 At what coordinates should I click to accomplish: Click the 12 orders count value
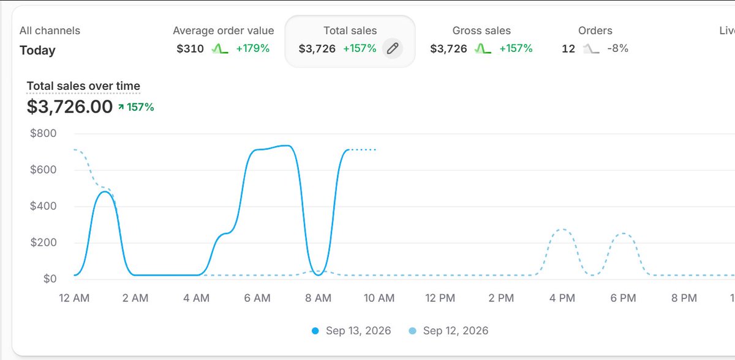[568, 48]
